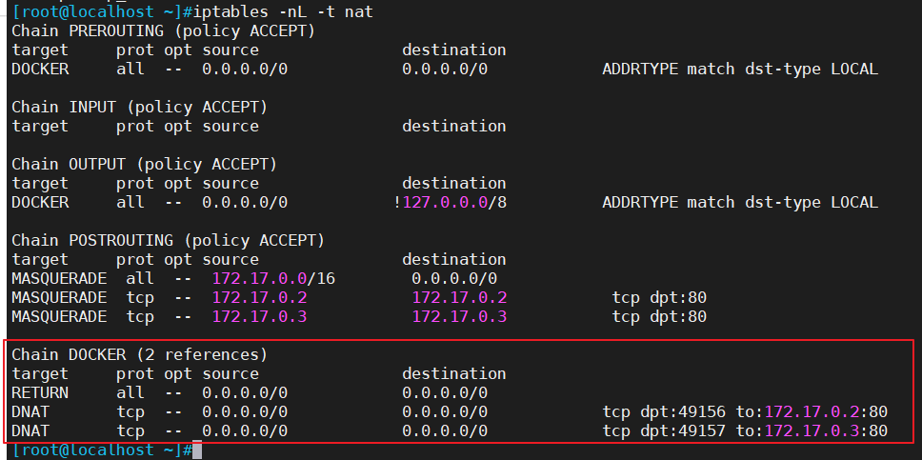This screenshot has width=922, height=460.
Task: Click the 'destination' header under Chain INPUT
Action: tap(454, 126)
